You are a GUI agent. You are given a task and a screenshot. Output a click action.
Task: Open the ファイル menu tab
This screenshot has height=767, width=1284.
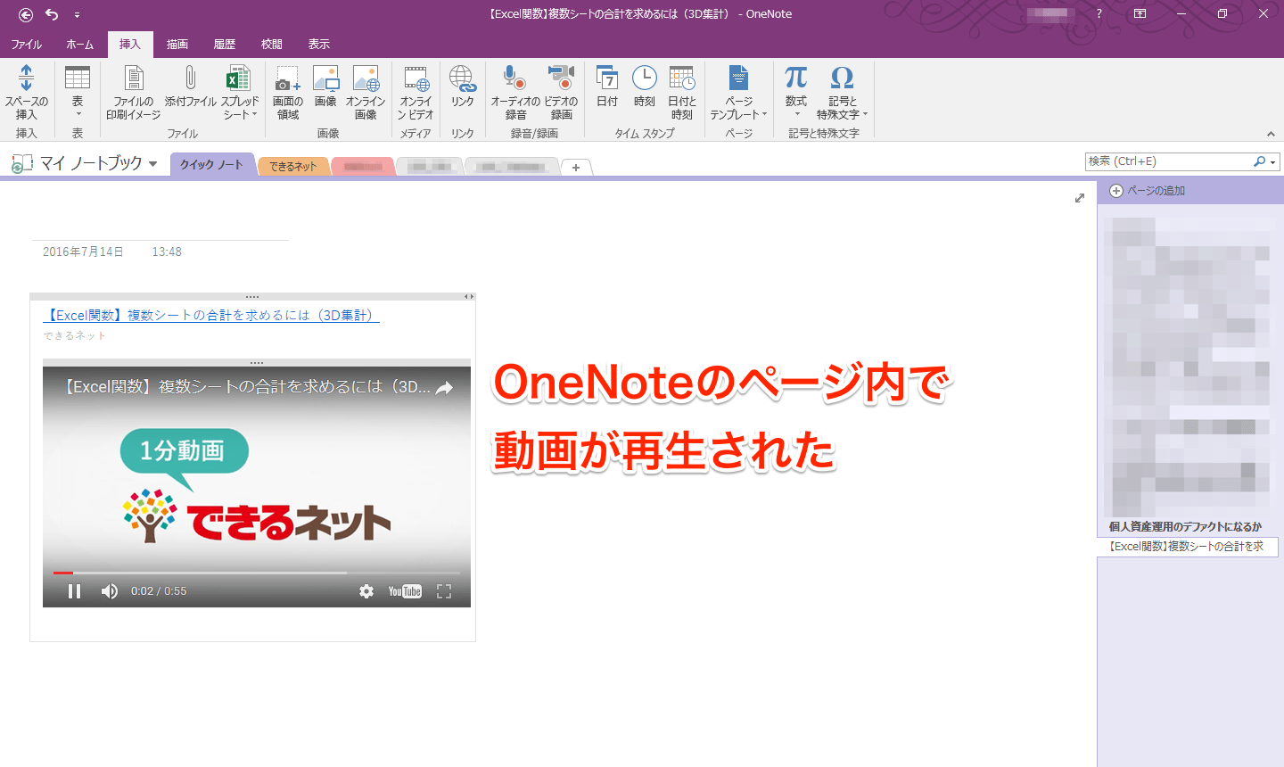[27, 44]
